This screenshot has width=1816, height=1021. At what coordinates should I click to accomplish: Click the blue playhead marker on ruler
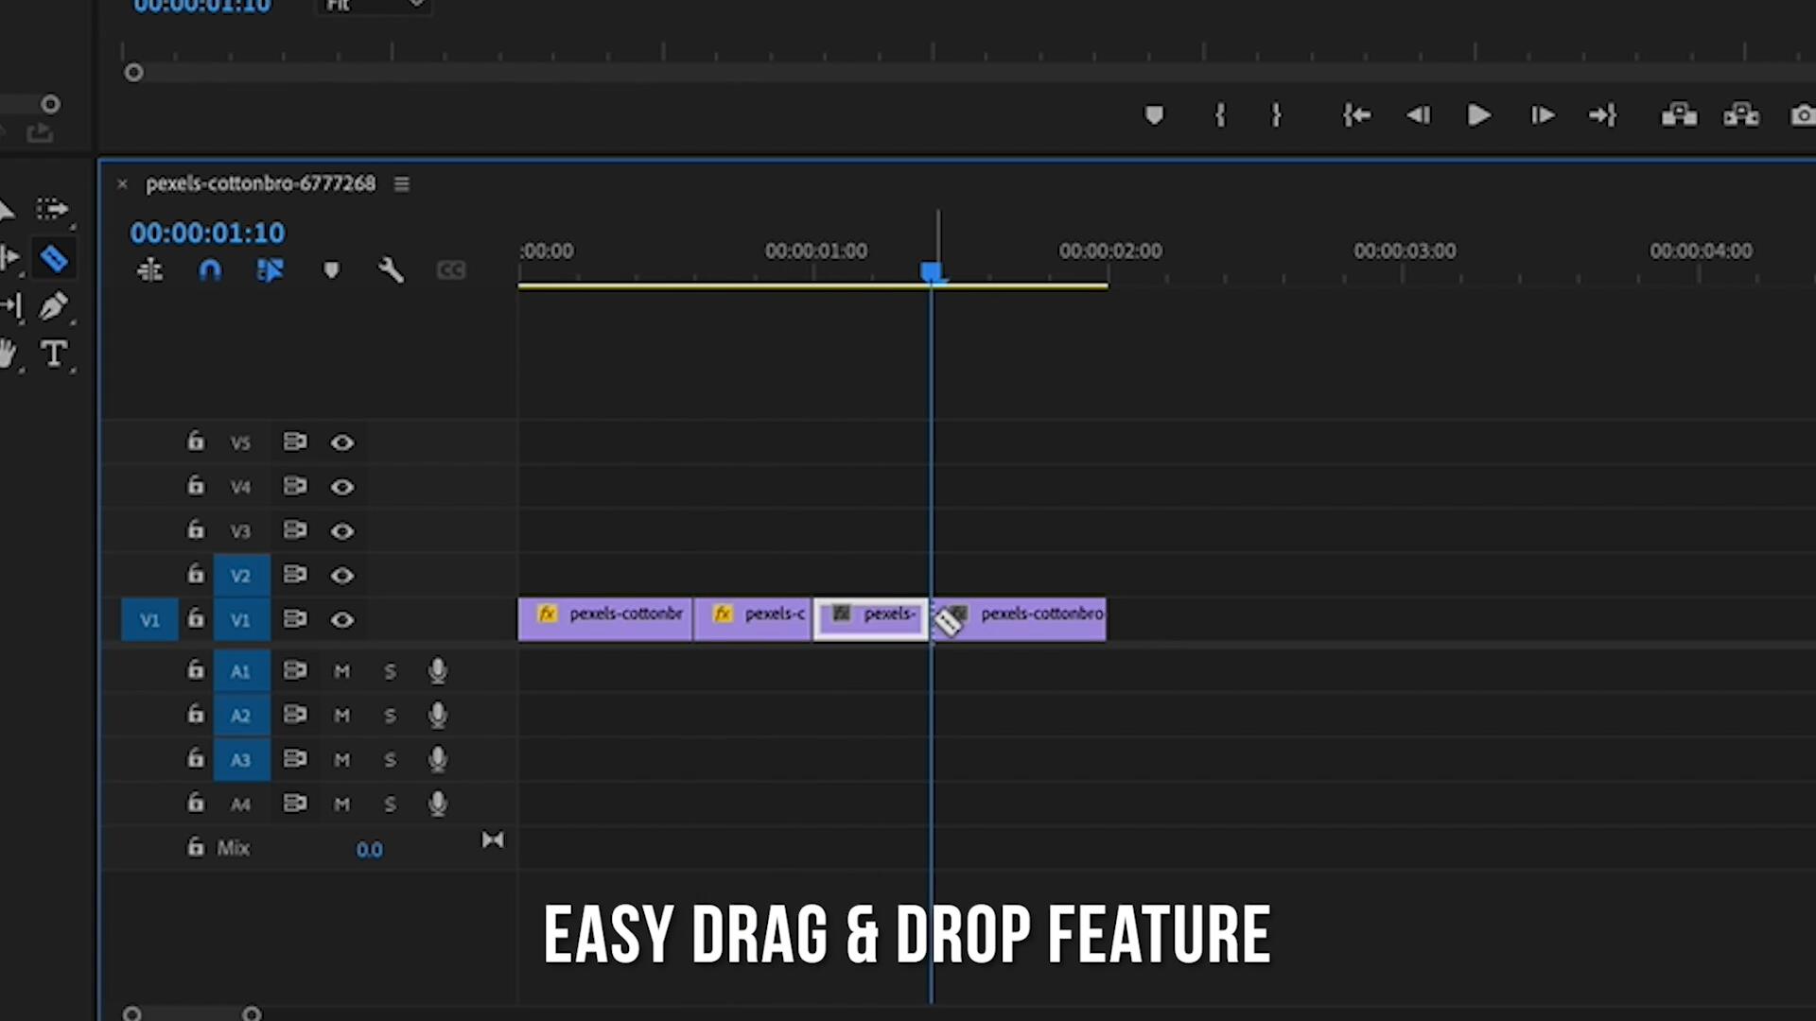click(932, 273)
